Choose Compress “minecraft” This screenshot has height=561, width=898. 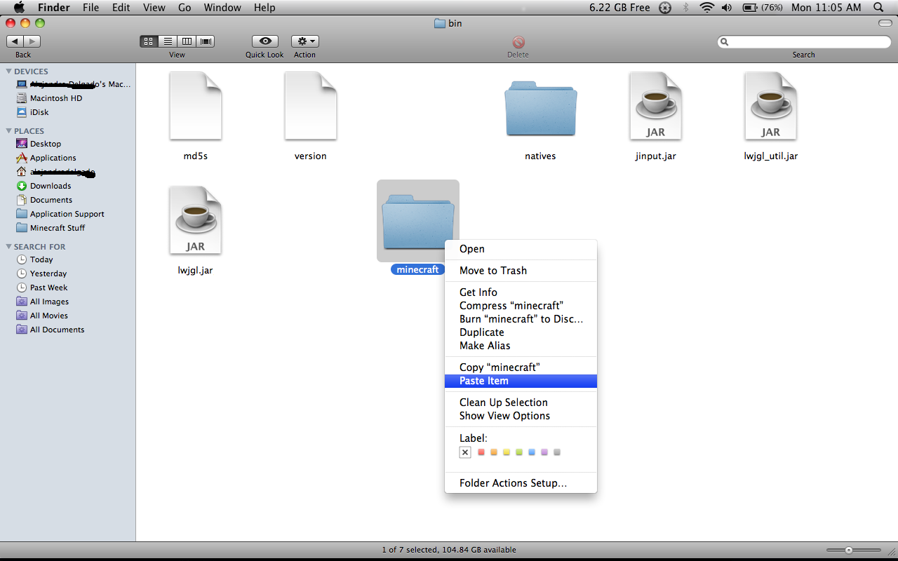[x=521, y=306]
